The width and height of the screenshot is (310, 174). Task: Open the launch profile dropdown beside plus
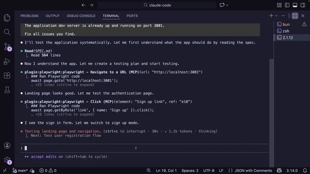click(x=276, y=16)
